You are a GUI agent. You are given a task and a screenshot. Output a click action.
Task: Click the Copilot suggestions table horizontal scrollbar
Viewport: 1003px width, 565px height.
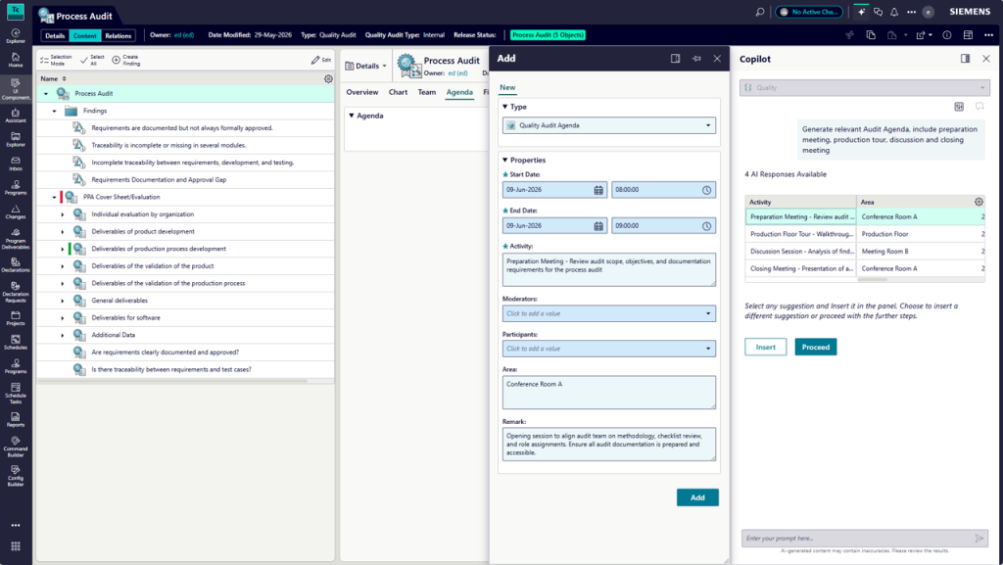(x=873, y=279)
